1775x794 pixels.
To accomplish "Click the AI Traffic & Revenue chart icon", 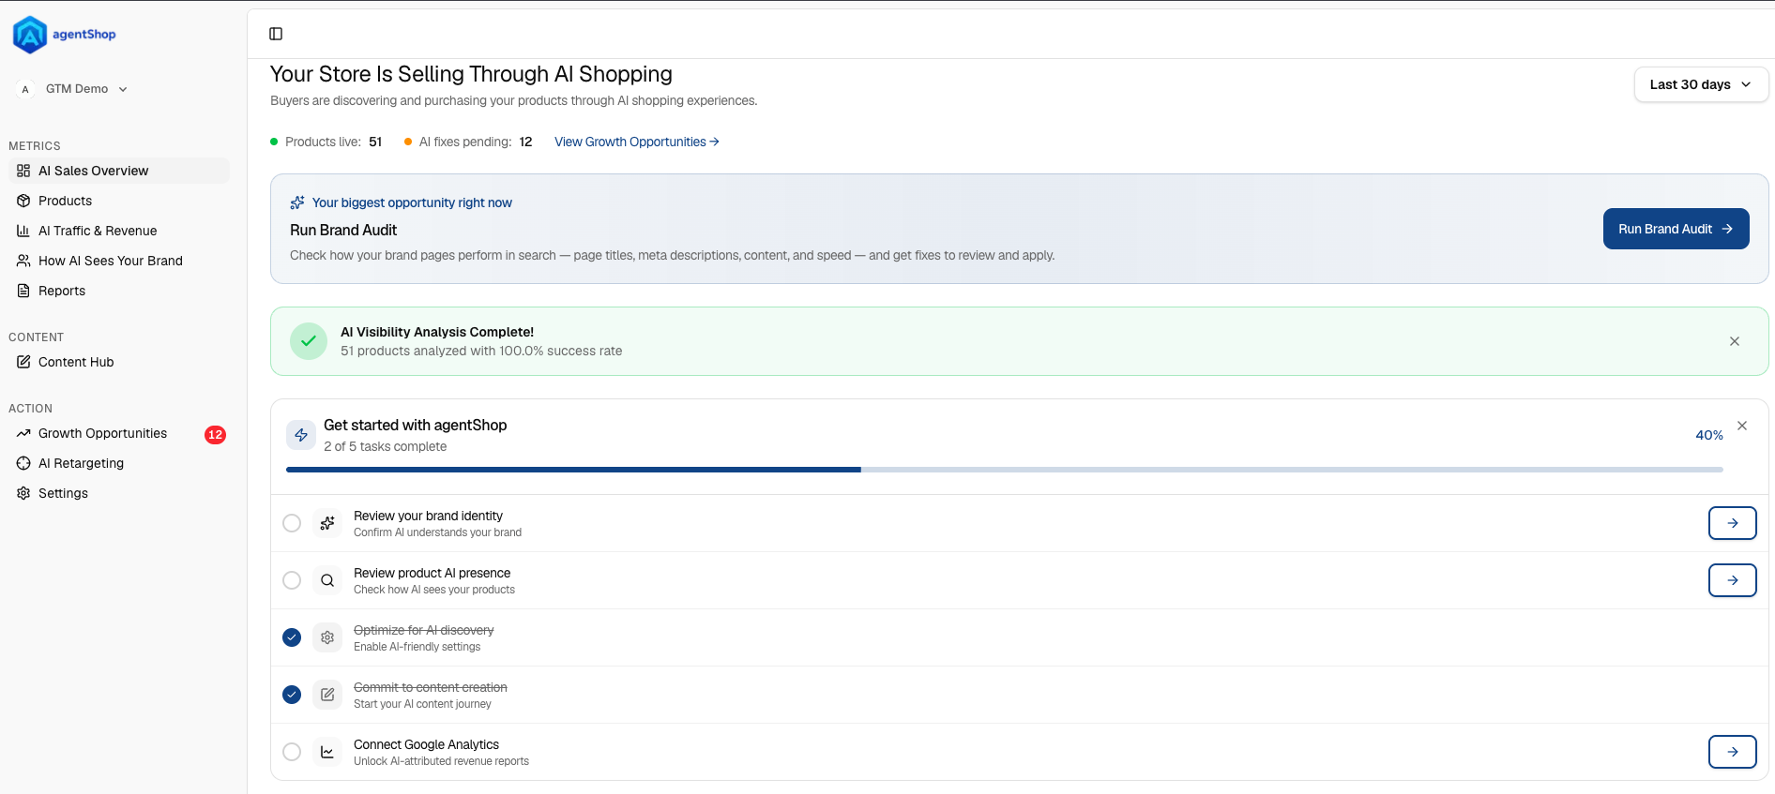I will pyautogui.click(x=23, y=231).
